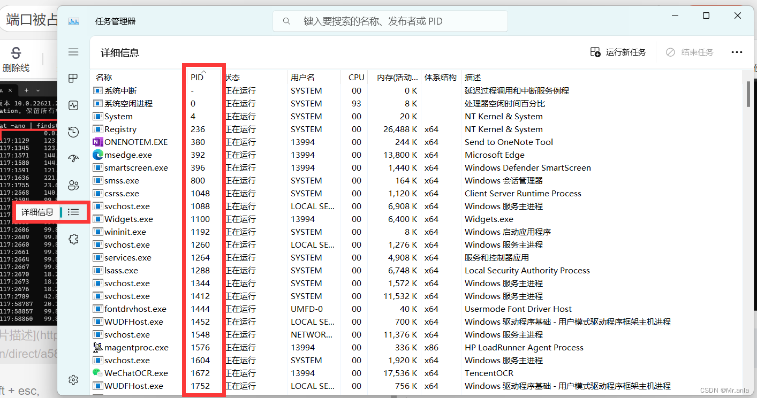Click the ONENOTEM.EXE OneNote process icon

coord(98,142)
